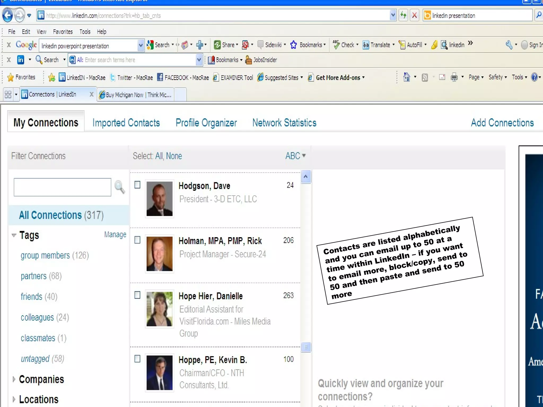
Task: Filter by partners (68) tag
Action: point(41,276)
